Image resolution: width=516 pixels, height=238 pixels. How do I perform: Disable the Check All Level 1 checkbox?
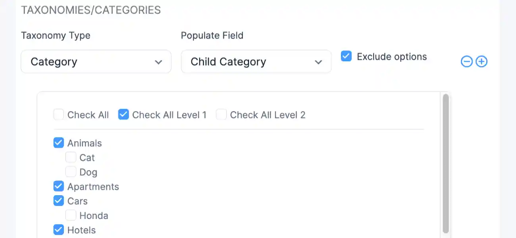click(123, 114)
